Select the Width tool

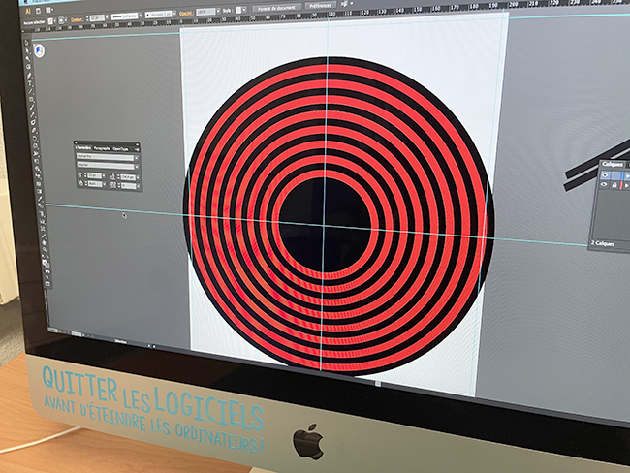36,154
